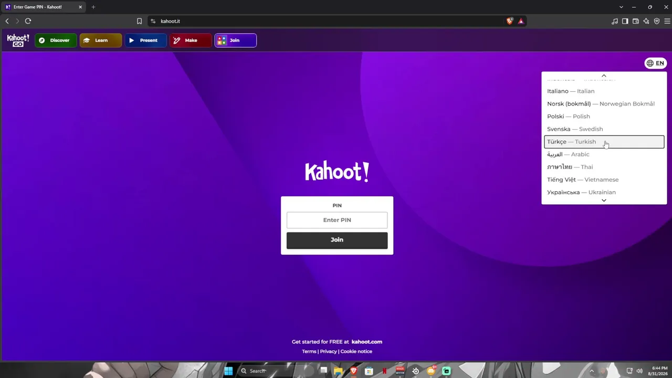
Task: Open the Discord taskbar icon with notification badge
Action: (432, 371)
